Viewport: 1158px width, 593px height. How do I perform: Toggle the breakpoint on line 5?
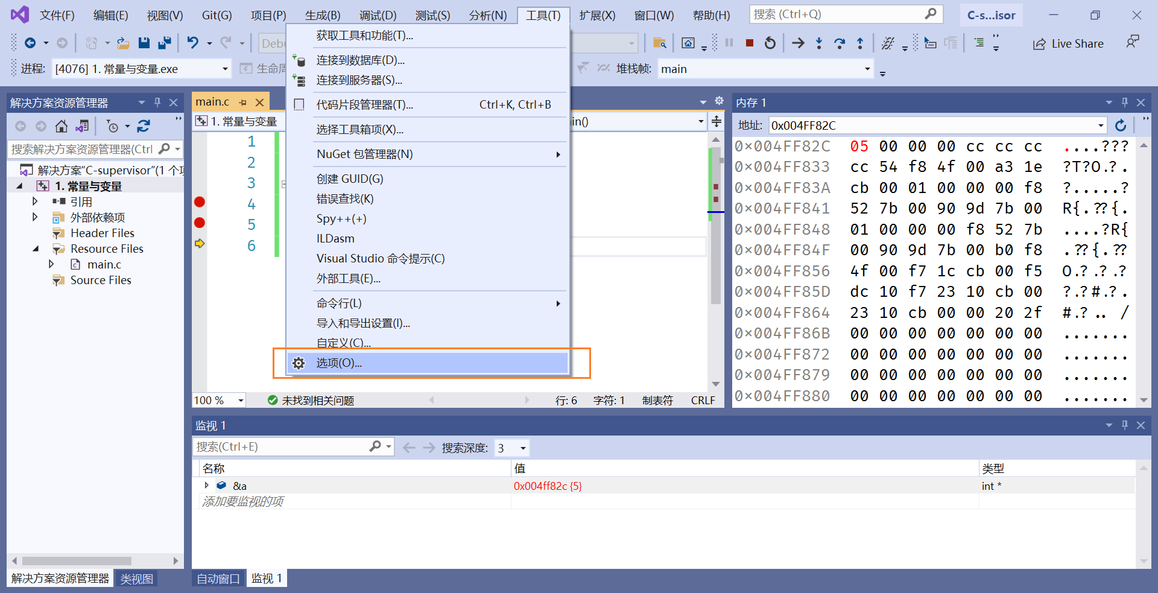coord(200,223)
